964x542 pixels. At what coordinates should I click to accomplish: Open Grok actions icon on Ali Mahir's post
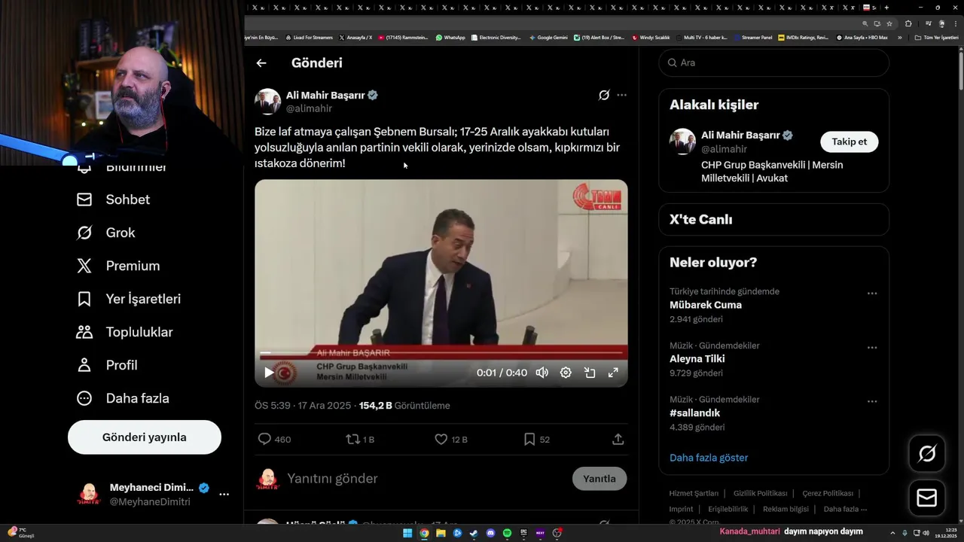pos(604,95)
